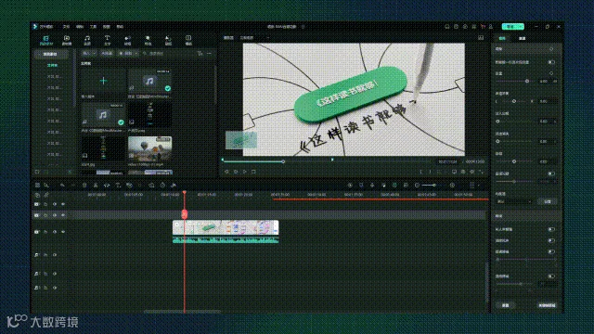The width and height of the screenshot is (594, 334).
Task: Click the red playhead marker on the timeline
Action: (x=185, y=214)
